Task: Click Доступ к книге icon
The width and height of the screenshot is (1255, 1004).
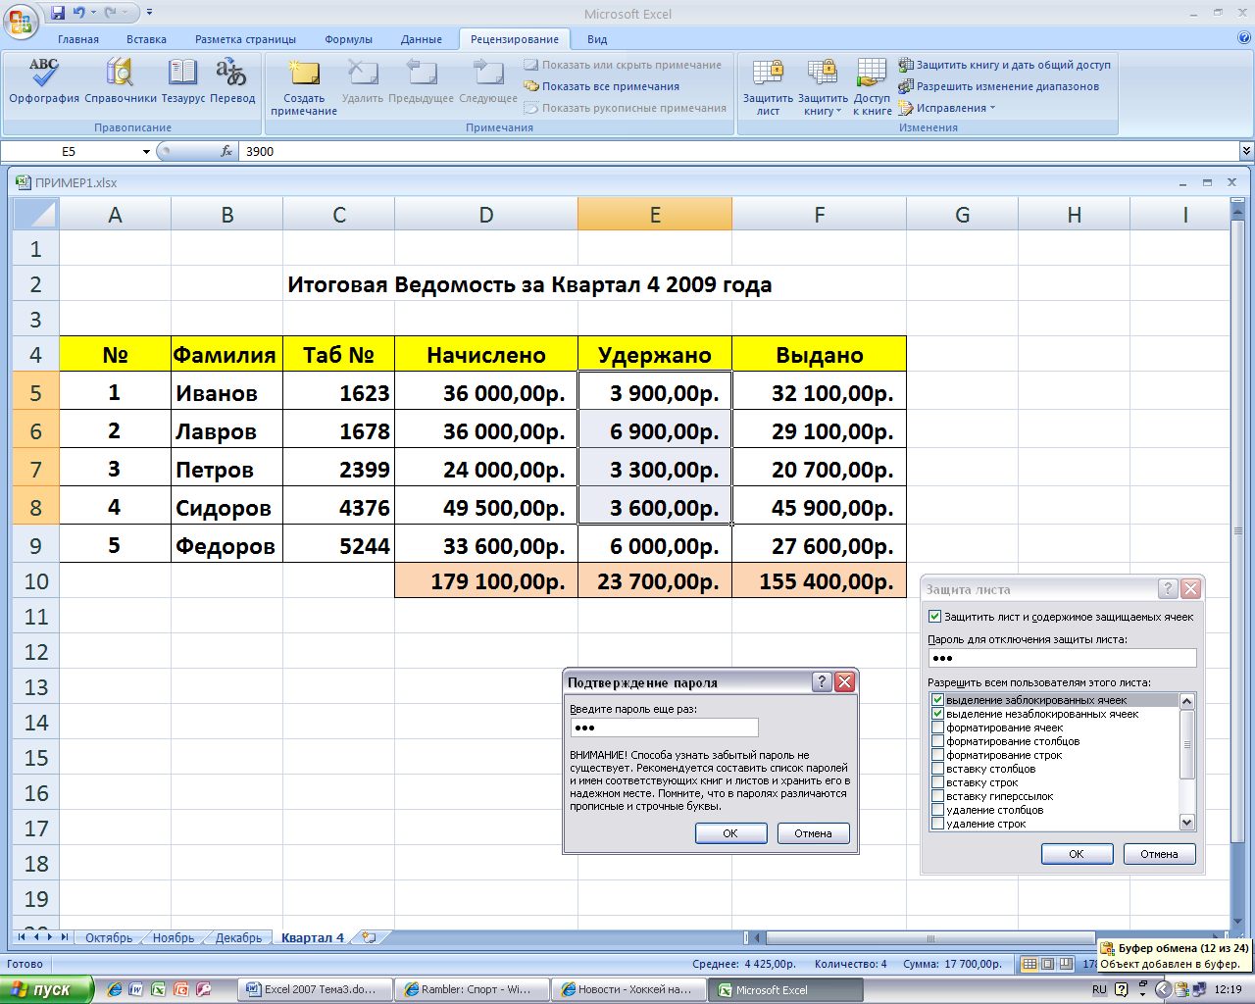Action: click(x=872, y=86)
